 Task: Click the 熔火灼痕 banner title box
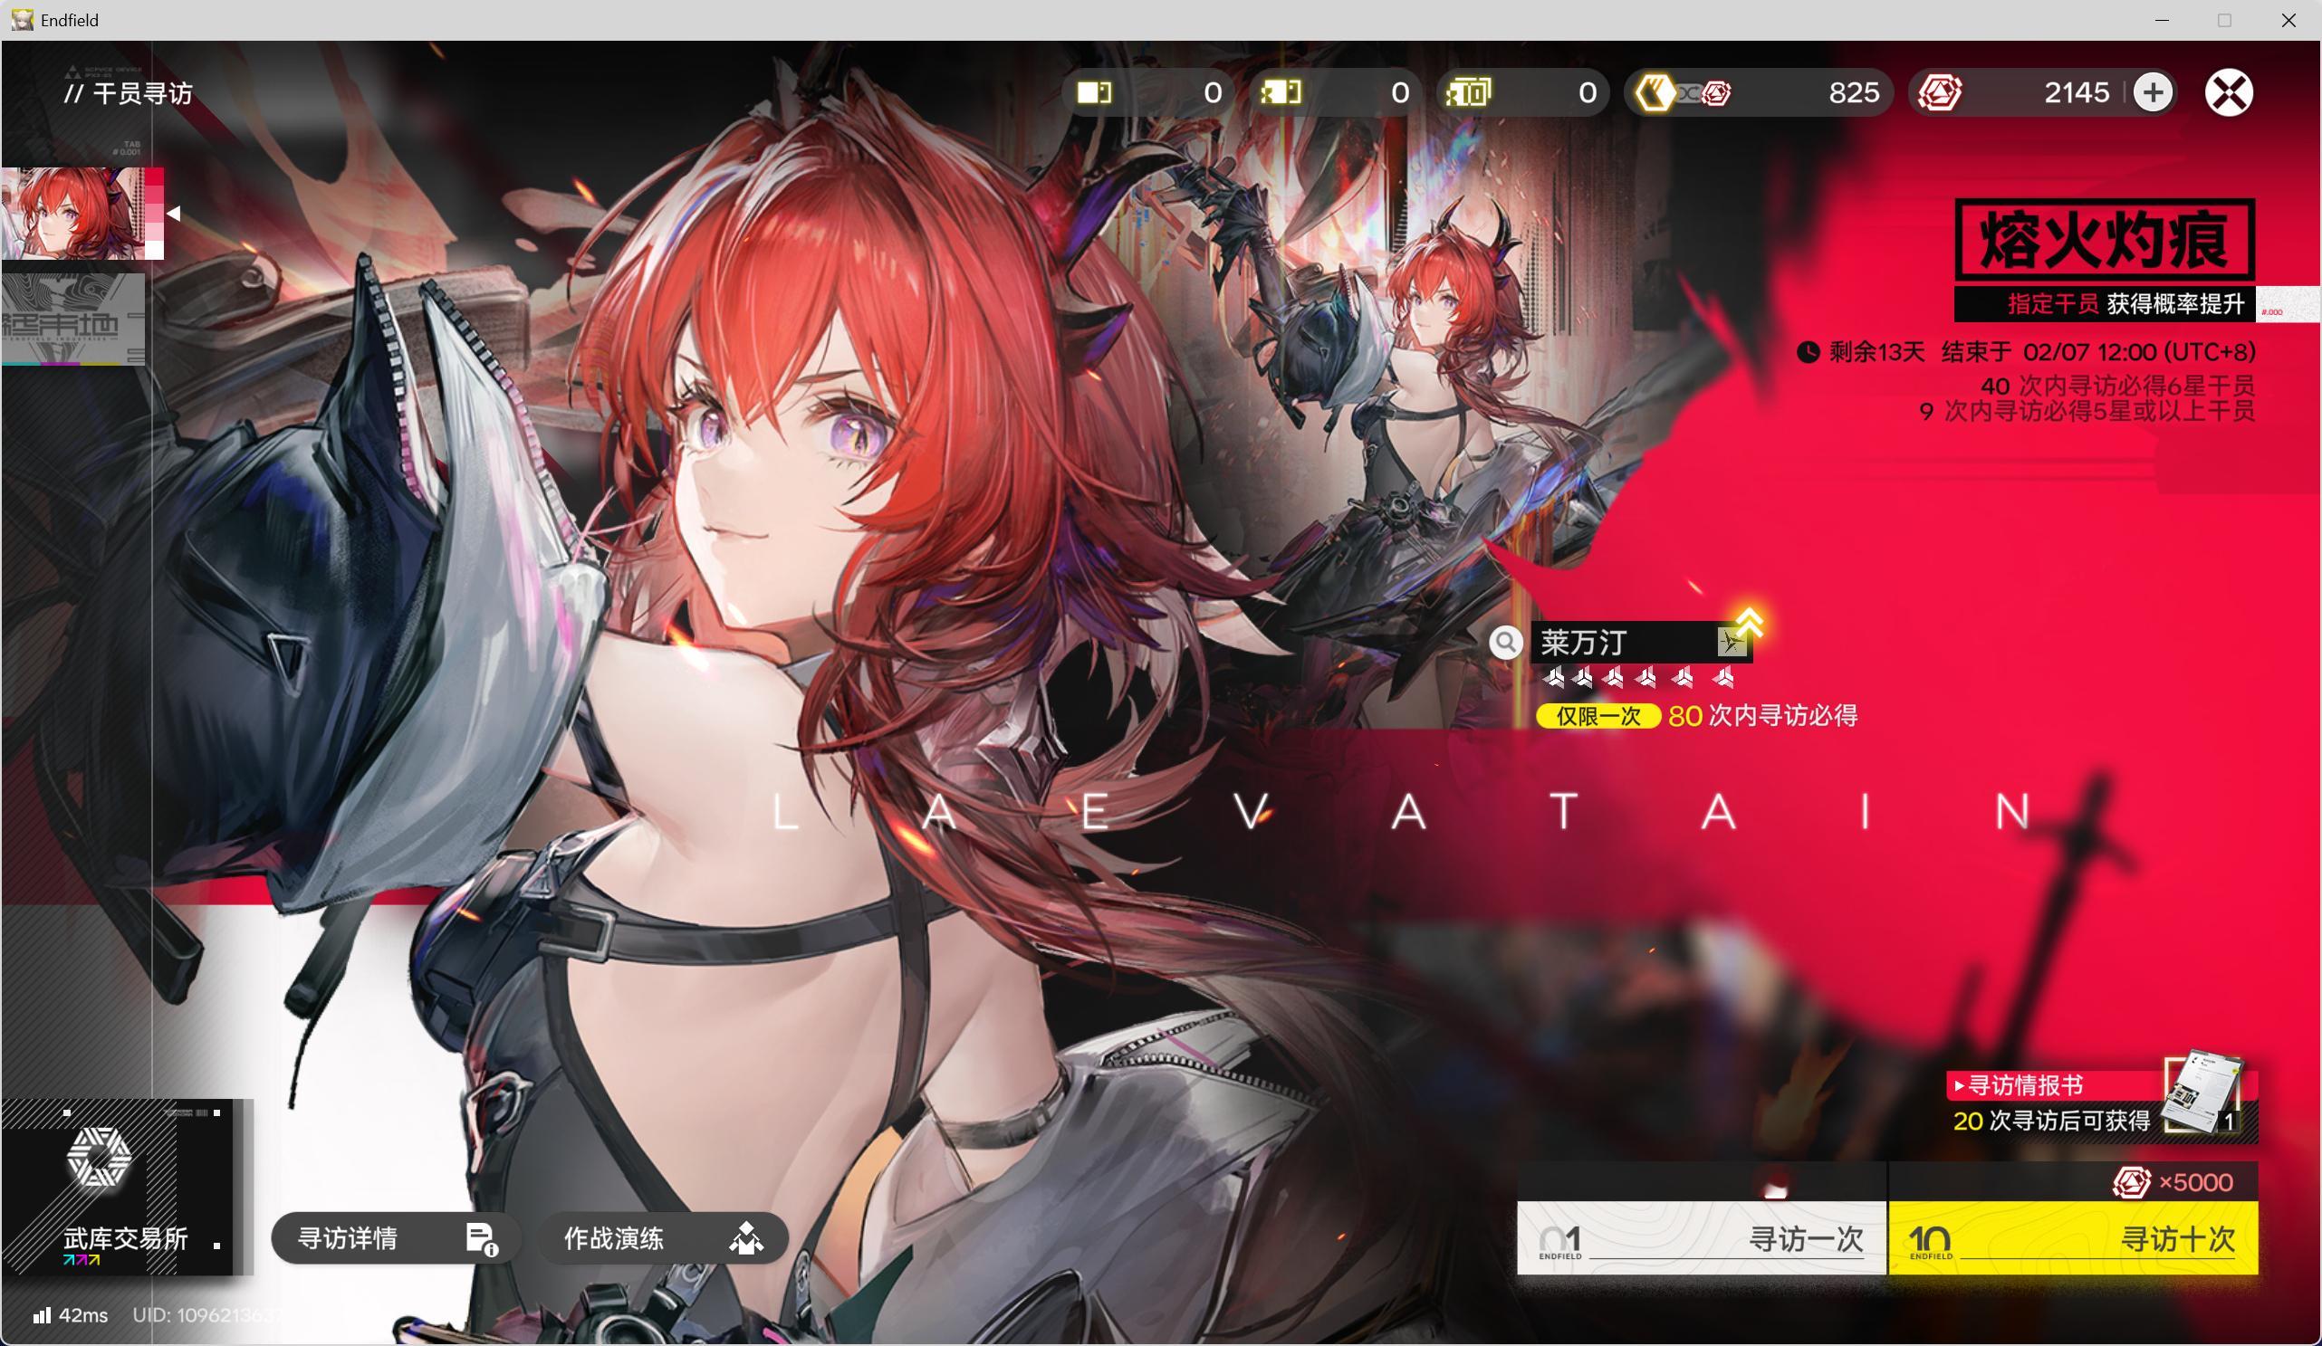2104,240
